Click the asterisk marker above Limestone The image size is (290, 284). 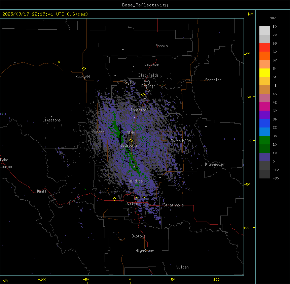(51, 116)
